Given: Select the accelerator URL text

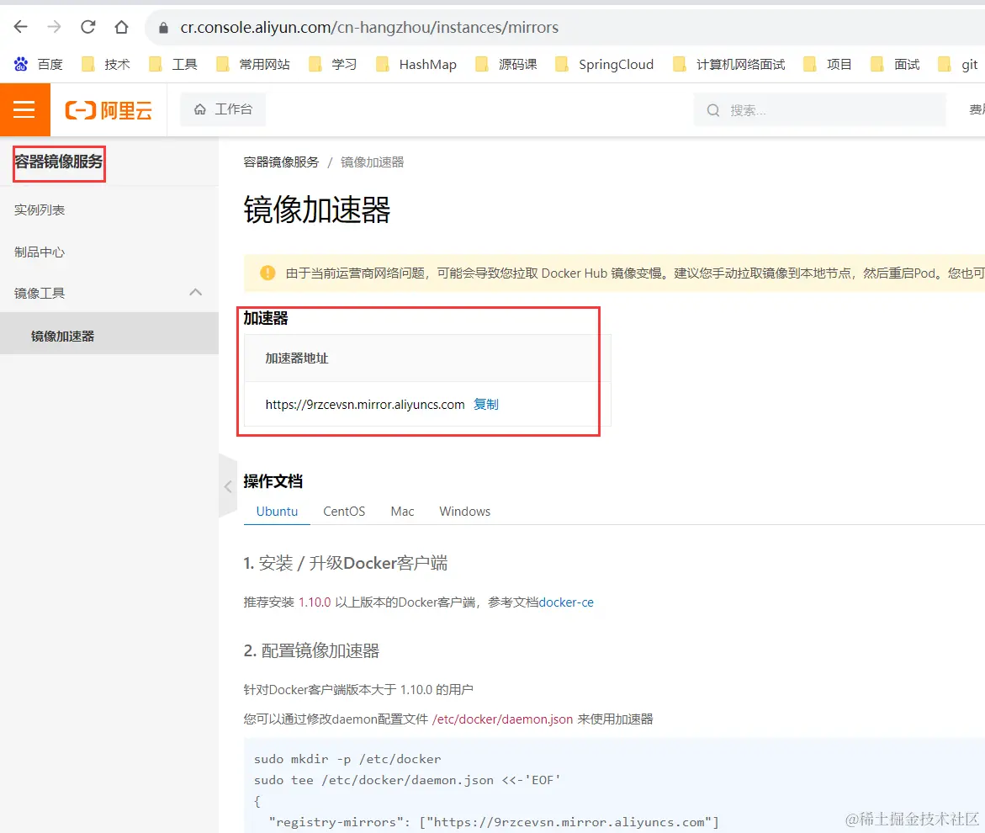Looking at the screenshot, I should point(365,405).
